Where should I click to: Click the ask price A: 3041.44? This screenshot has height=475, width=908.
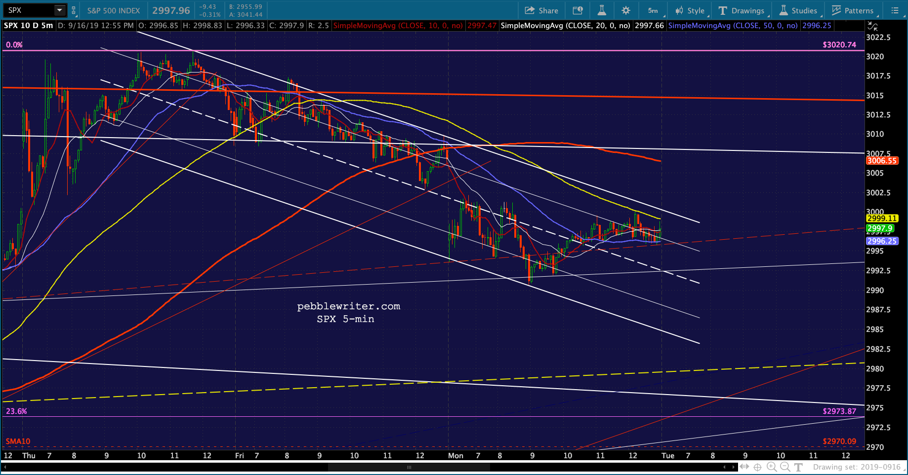click(x=246, y=15)
